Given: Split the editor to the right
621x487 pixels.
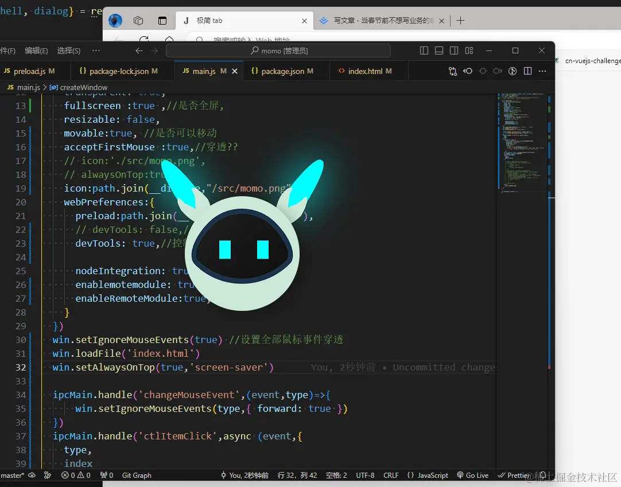Looking at the screenshot, I should coord(527,71).
